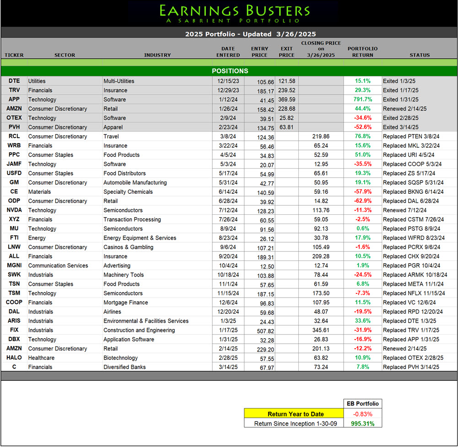Click the USFD ticker cell
Image resolution: width=458 pixels, height=447 pixels.
point(14,173)
